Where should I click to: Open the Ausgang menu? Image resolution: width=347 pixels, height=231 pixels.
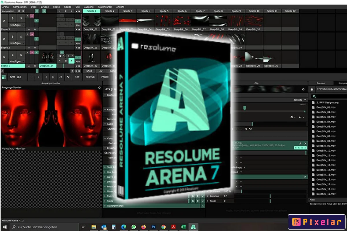[88, 7]
